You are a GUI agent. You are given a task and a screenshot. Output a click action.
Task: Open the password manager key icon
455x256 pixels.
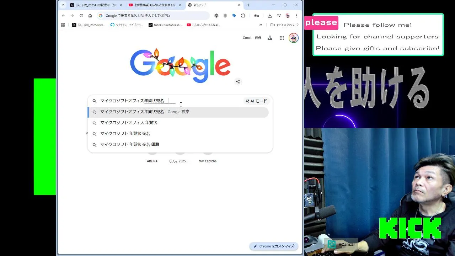256,16
